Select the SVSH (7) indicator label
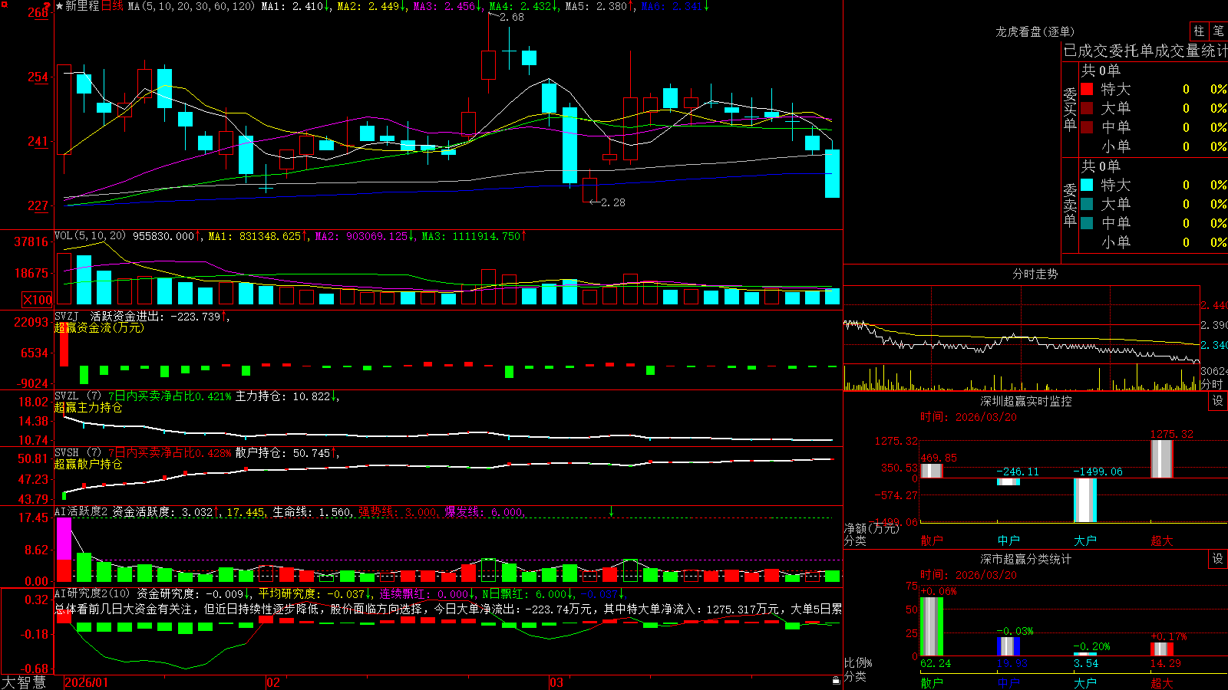The height and width of the screenshot is (690, 1228). [78, 452]
